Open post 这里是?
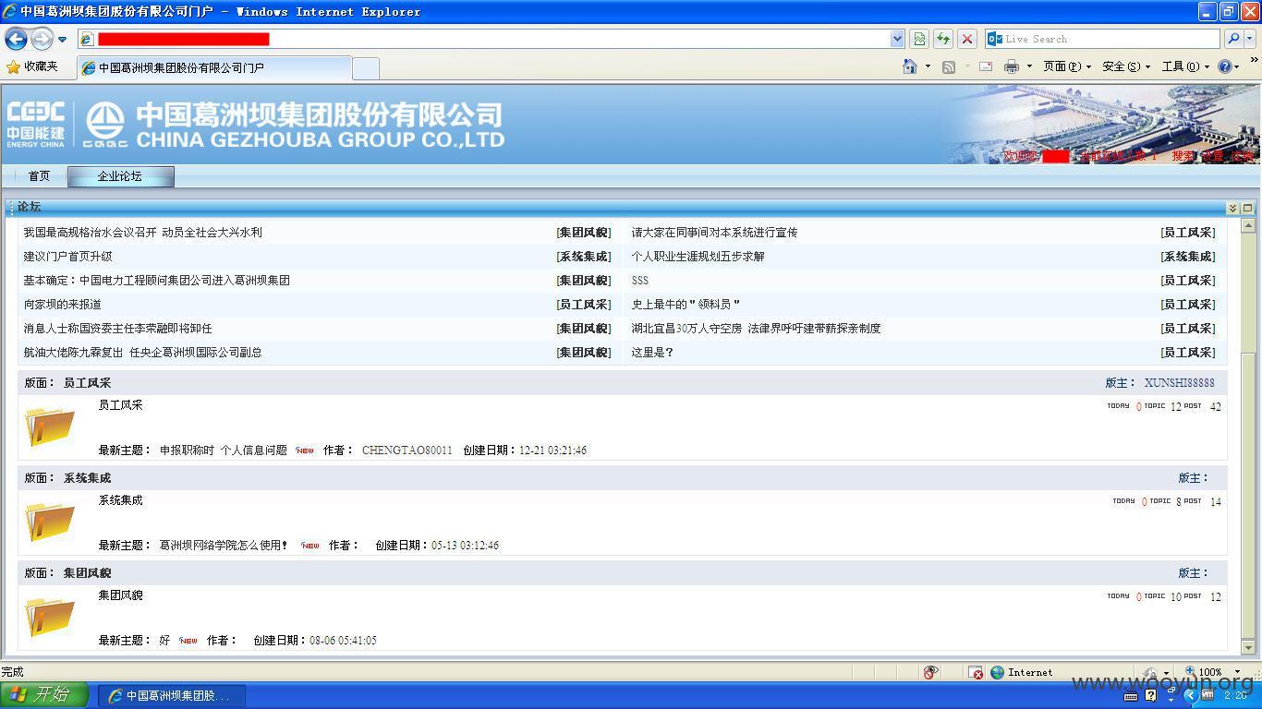This screenshot has height=709, width=1262. [x=652, y=353]
